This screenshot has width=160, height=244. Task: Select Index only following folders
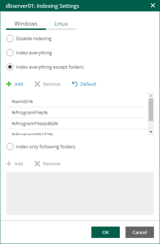pos(10,147)
